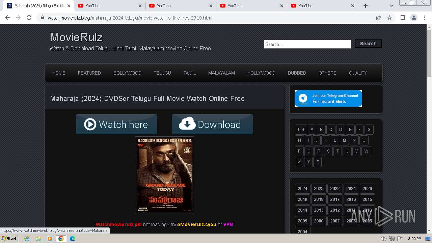Click the MovieRulz site title

point(76,37)
